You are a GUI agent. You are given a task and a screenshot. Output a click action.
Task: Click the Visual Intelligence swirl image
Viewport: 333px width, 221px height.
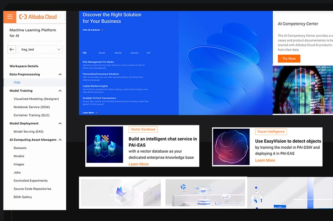pyautogui.click(x=231, y=146)
